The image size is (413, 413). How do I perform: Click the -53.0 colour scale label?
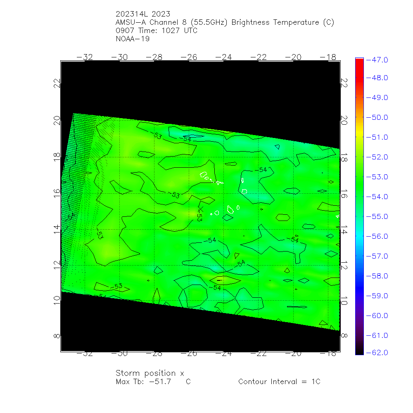pyautogui.click(x=377, y=177)
